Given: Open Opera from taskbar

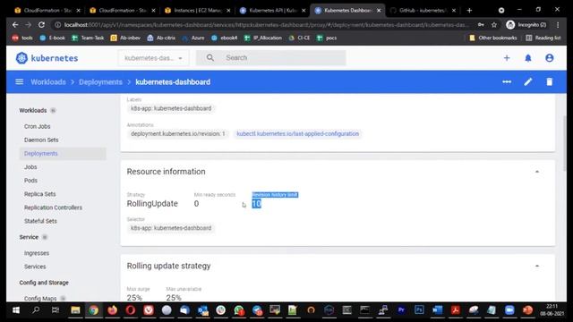Looking at the screenshot, I should 131,310.
